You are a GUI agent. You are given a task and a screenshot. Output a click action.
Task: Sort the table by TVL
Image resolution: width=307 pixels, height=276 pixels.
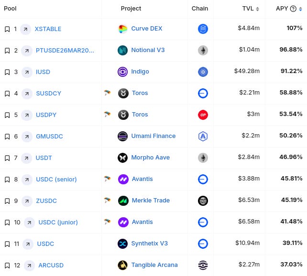tap(257, 9)
